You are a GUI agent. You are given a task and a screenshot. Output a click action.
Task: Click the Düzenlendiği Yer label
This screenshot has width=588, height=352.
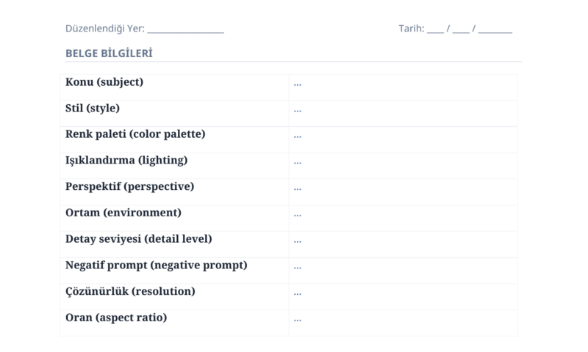105,29
